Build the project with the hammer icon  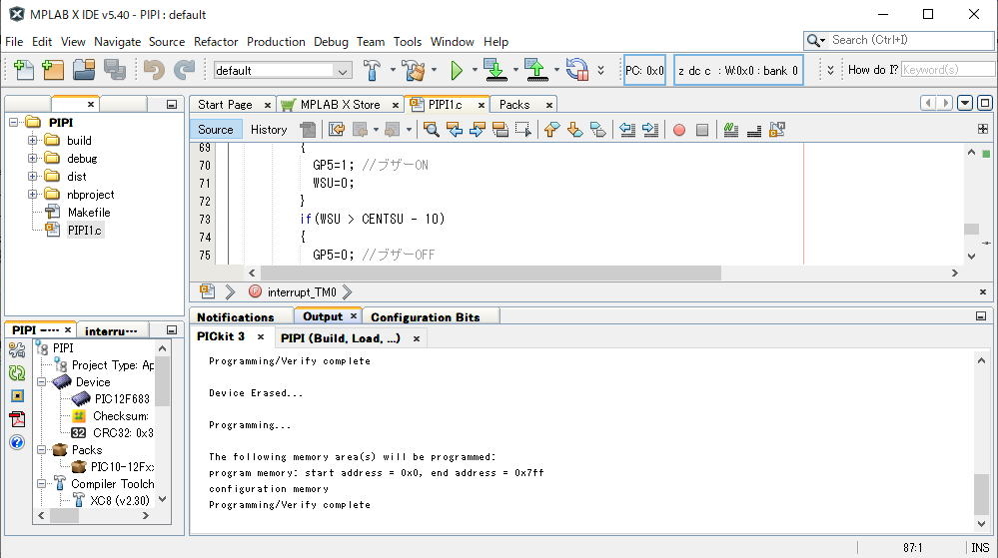pyautogui.click(x=373, y=70)
